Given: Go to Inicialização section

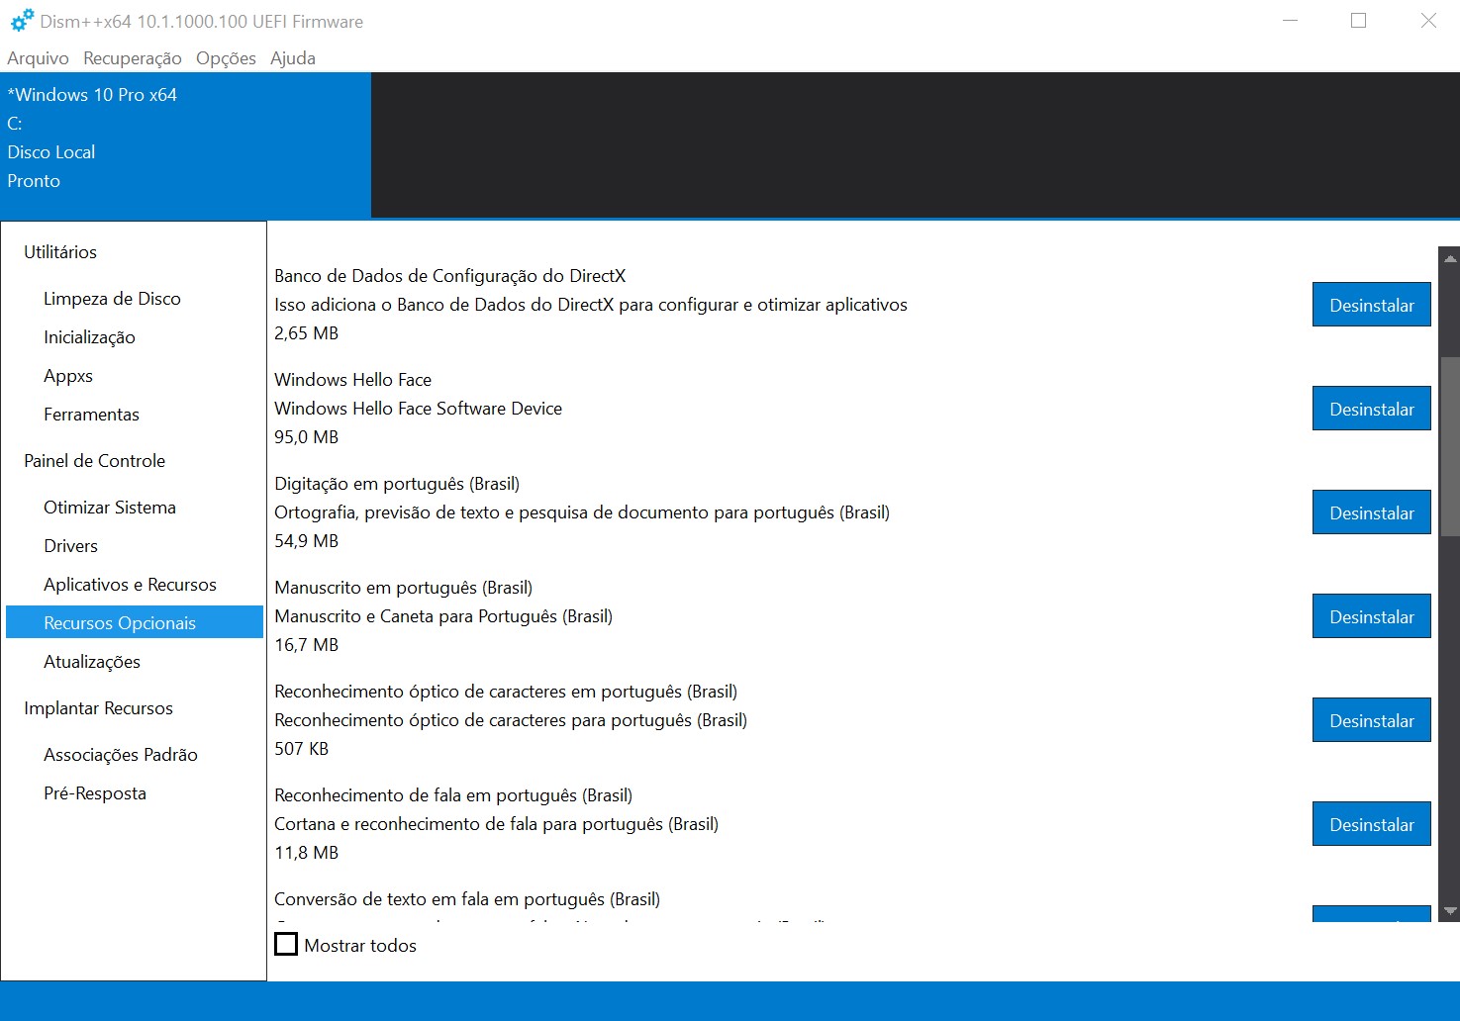Looking at the screenshot, I should pos(89,337).
